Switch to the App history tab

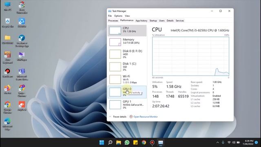pos(142,21)
